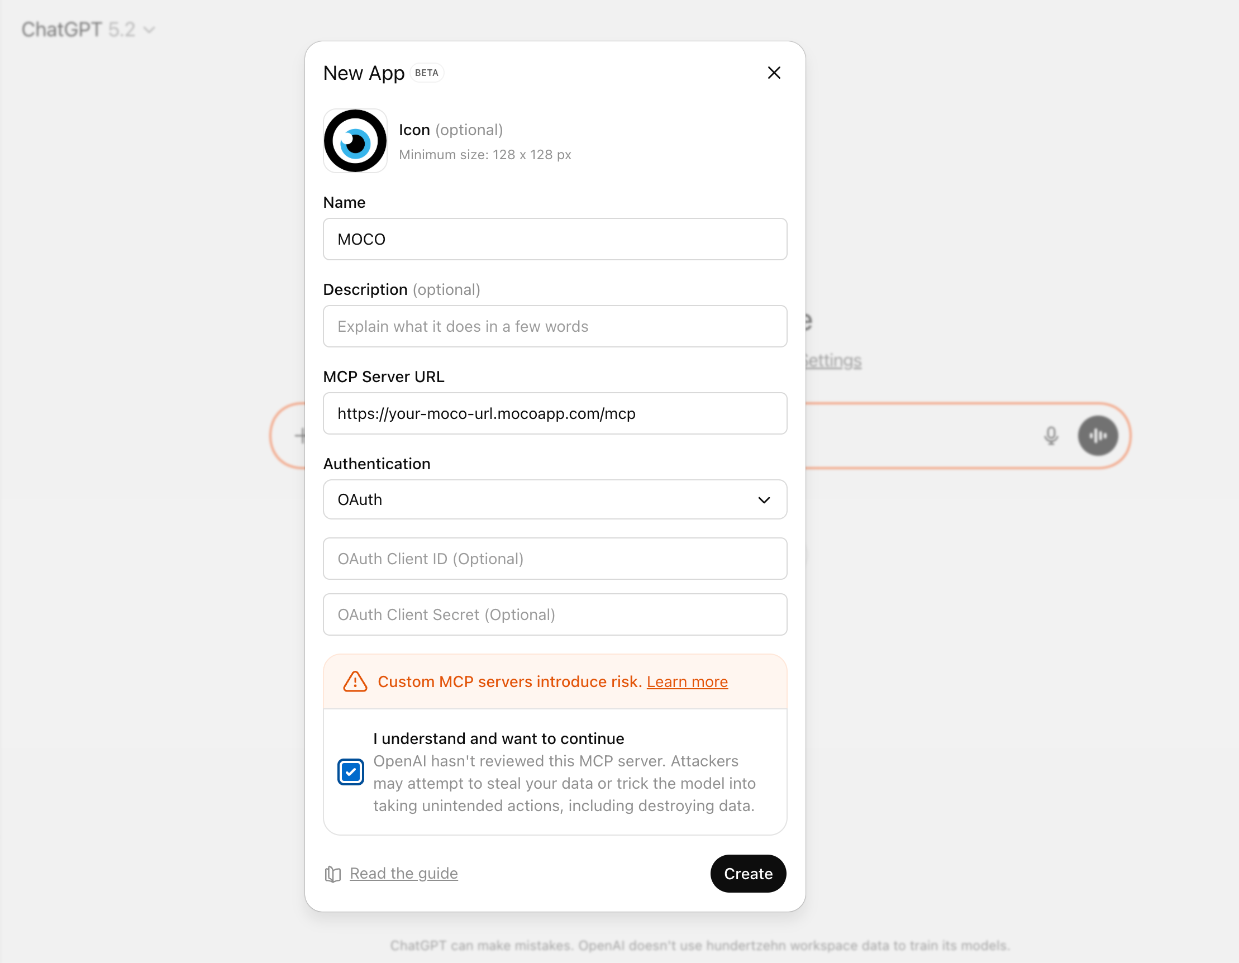Click the plus attach icon in chat bar
The height and width of the screenshot is (963, 1239).
click(x=300, y=436)
